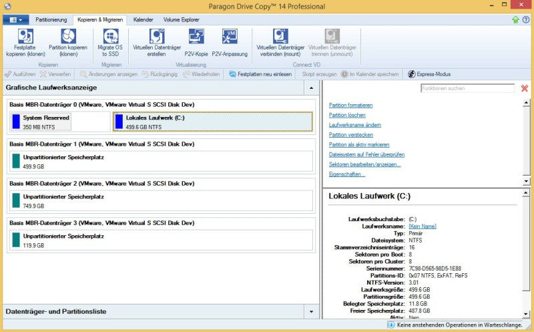The height and width of the screenshot is (332, 534).
Task: Open the application menu dropdown button
Action: [x=15, y=20]
